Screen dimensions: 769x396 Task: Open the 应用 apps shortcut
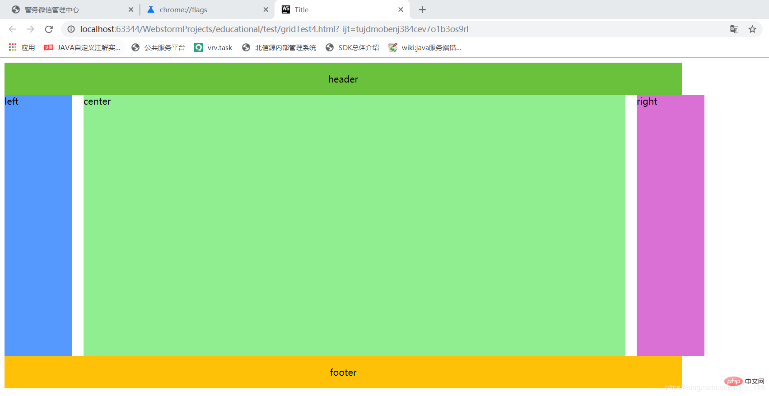22,47
